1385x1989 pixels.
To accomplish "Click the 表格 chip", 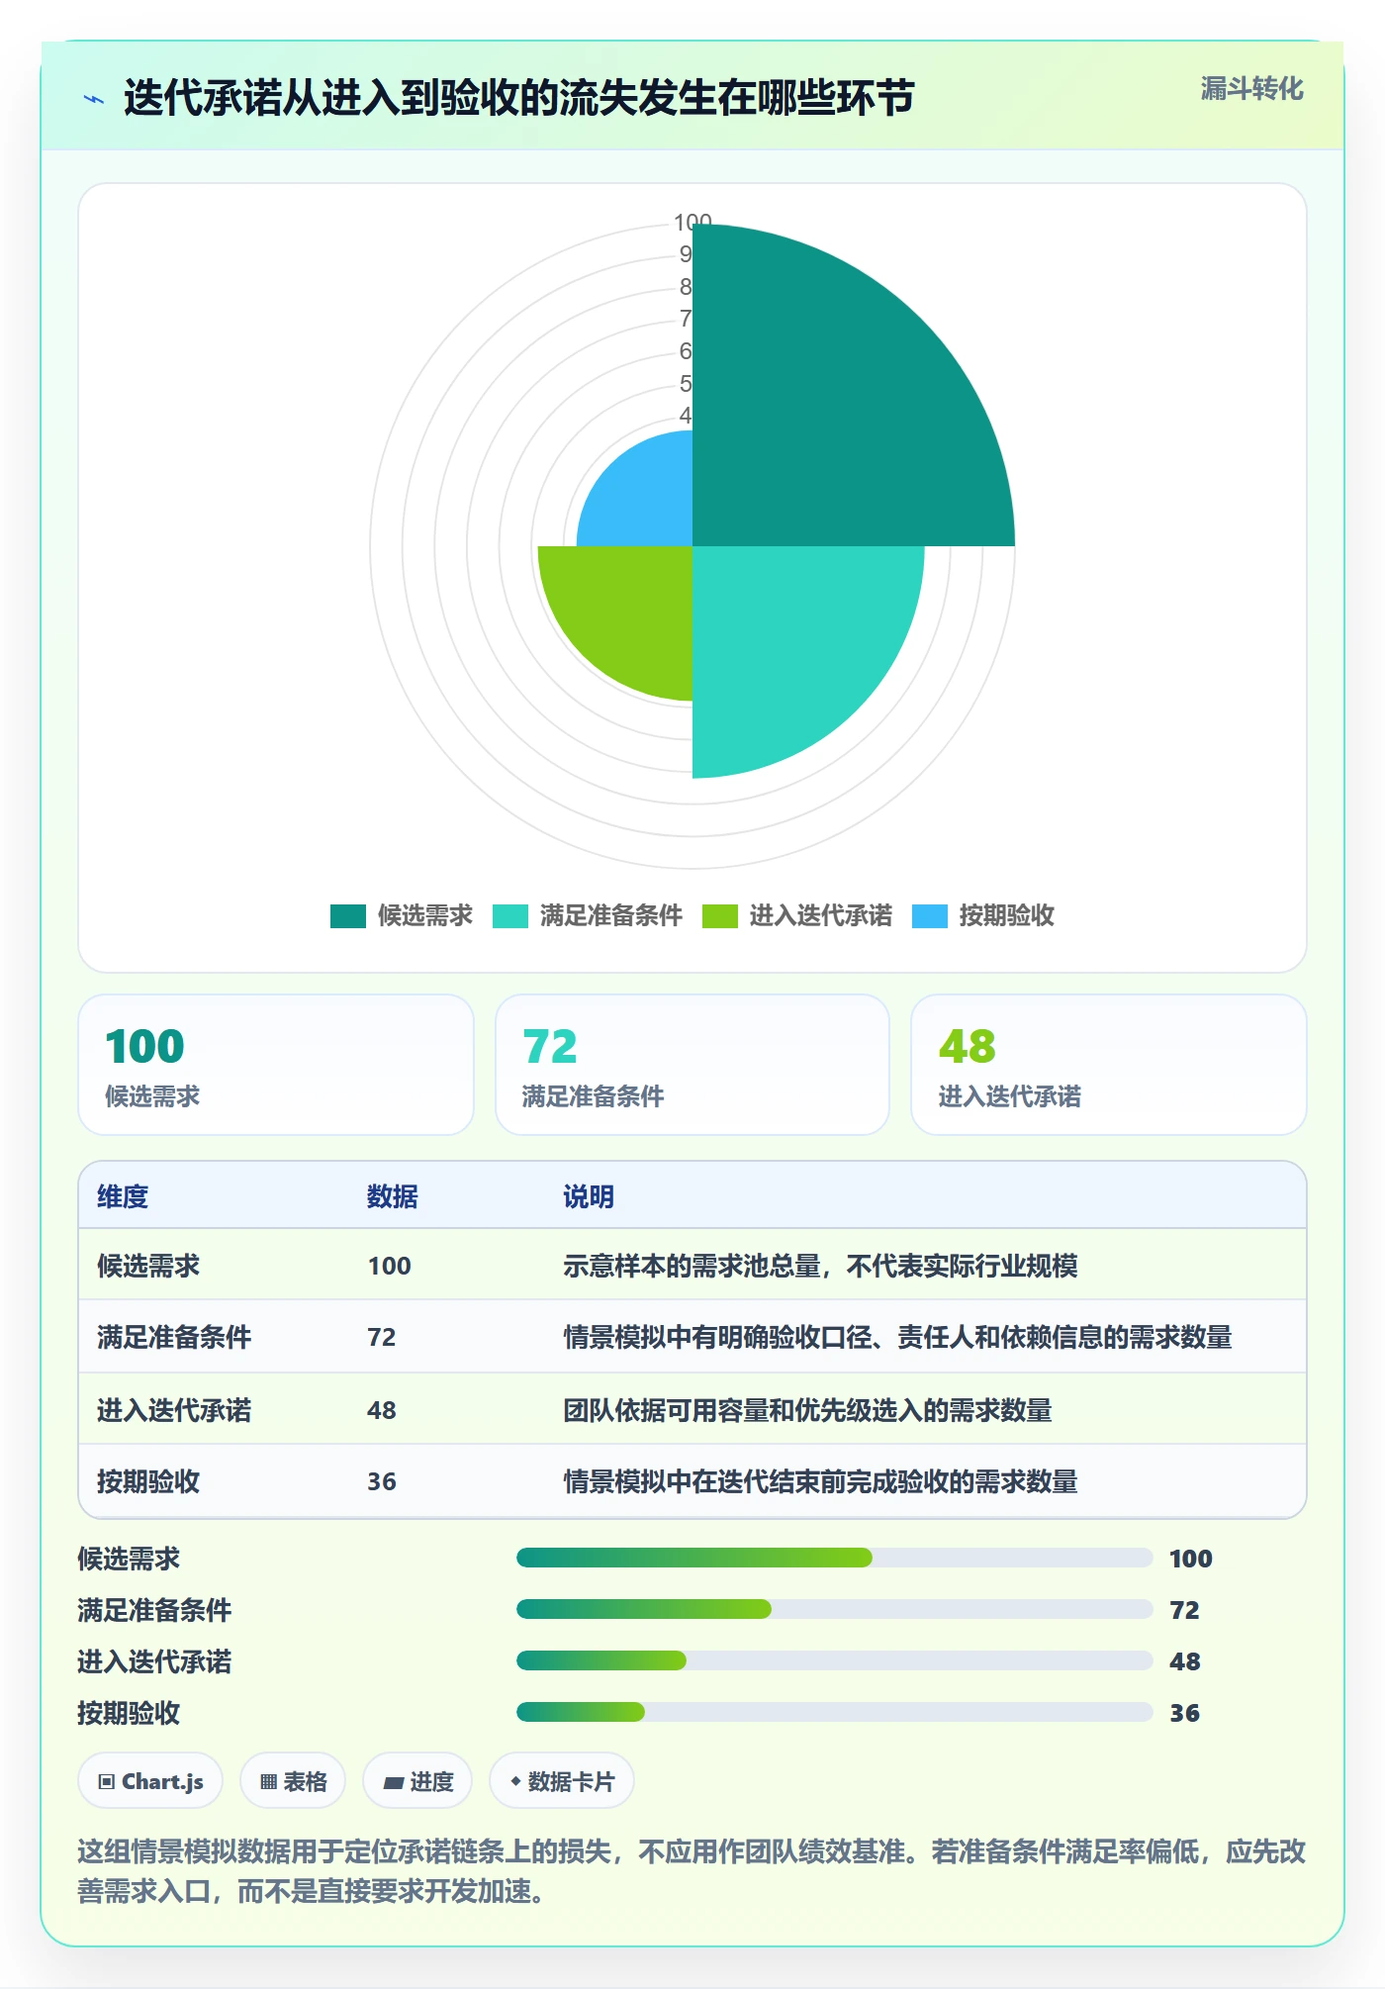I will (x=293, y=1781).
